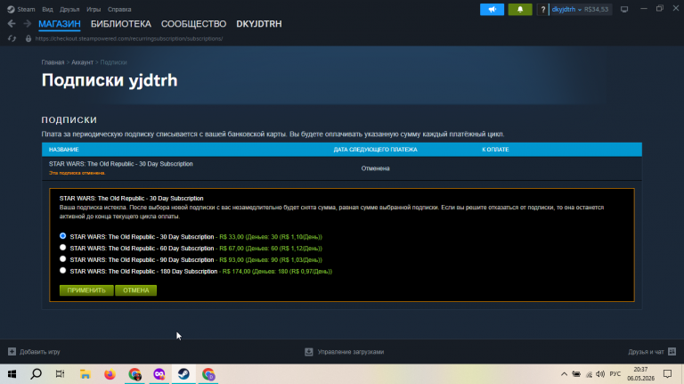Reload the page with refresh icon
Screen dimensions: 684x384
(x=12, y=38)
